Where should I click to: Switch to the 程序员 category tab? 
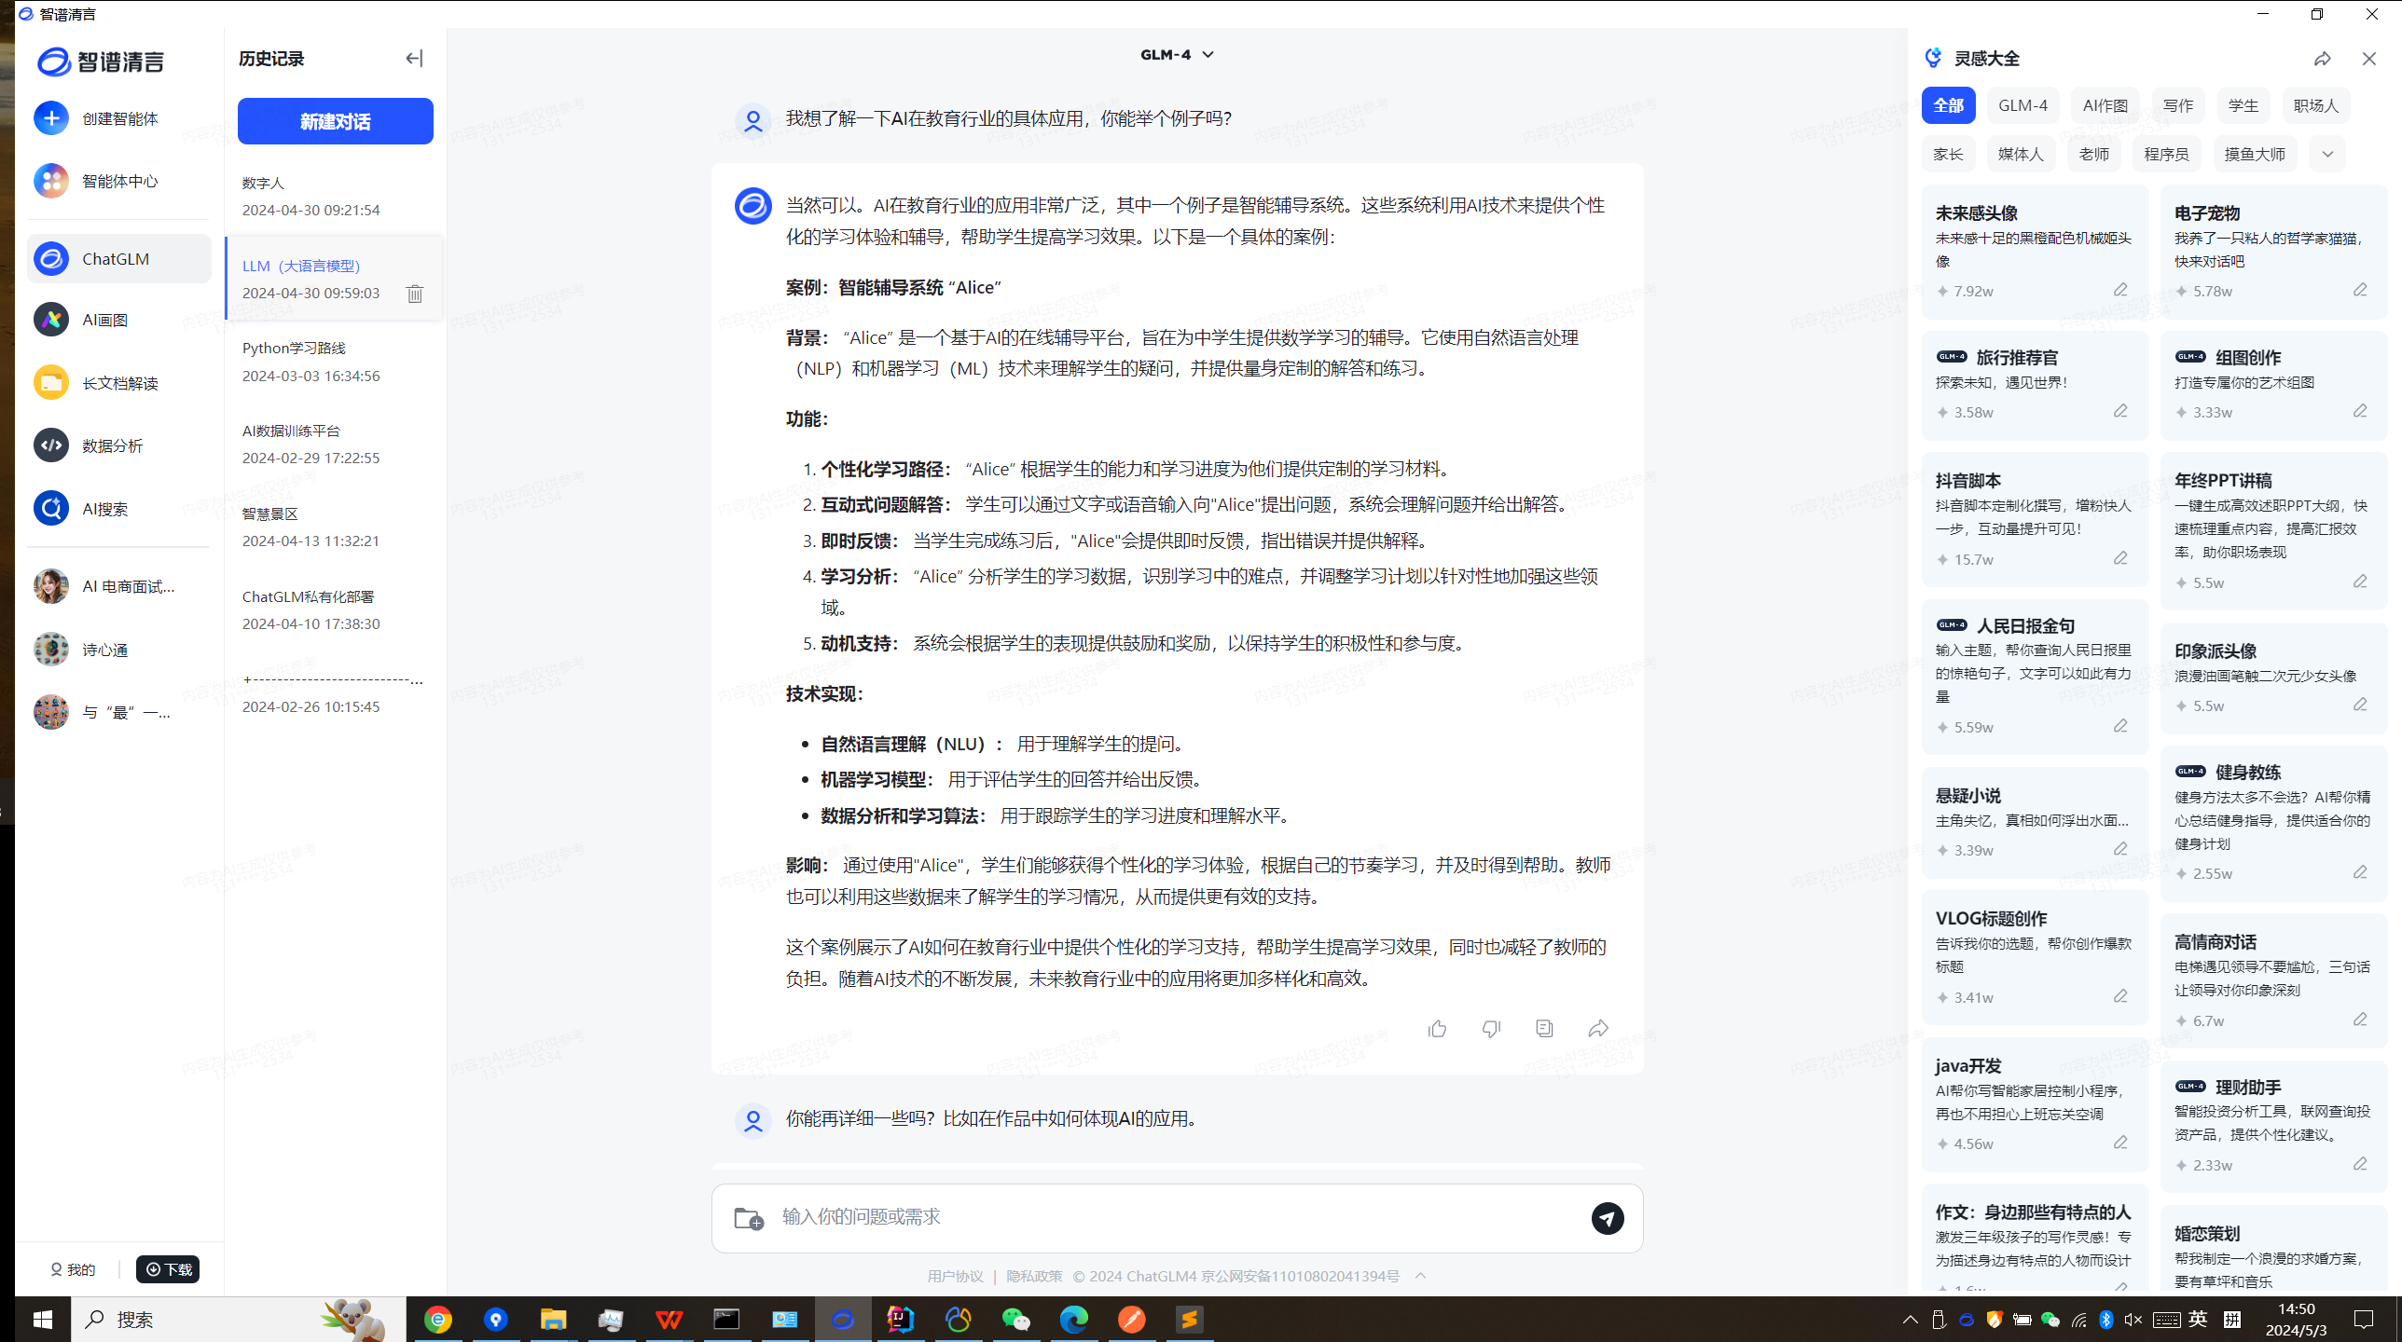(2166, 155)
